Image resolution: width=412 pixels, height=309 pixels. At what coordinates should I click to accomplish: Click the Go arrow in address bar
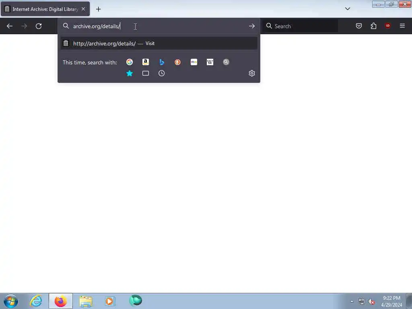click(x=252, y=26)
